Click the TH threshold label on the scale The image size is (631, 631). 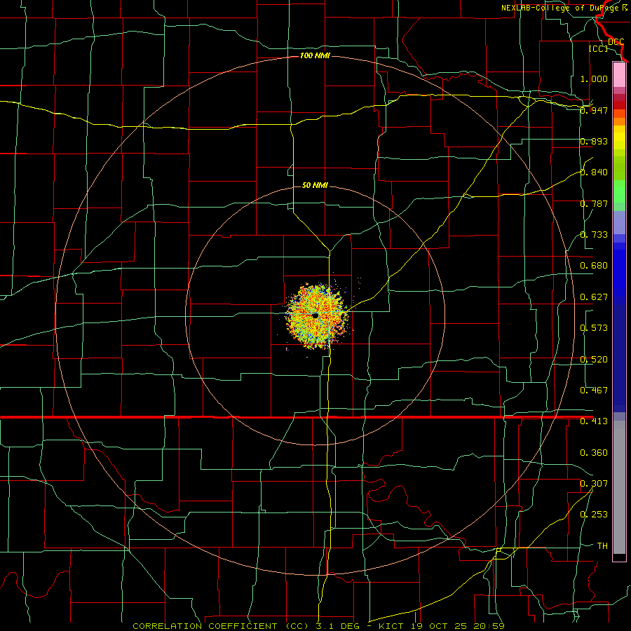(x=602, y=546)
